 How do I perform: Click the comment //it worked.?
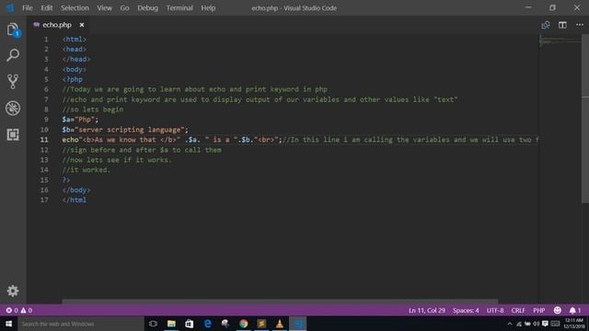[x=87, y=169]
